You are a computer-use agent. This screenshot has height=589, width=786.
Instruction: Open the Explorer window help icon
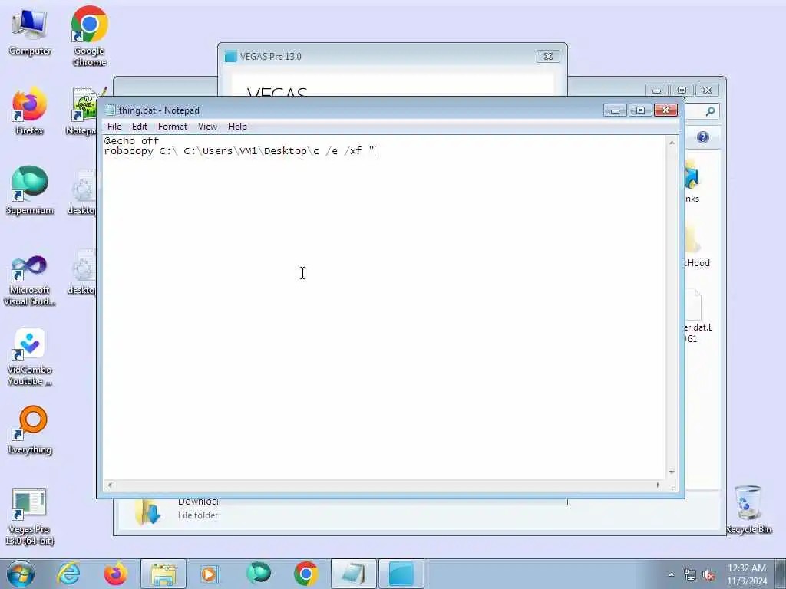(703, 137)
